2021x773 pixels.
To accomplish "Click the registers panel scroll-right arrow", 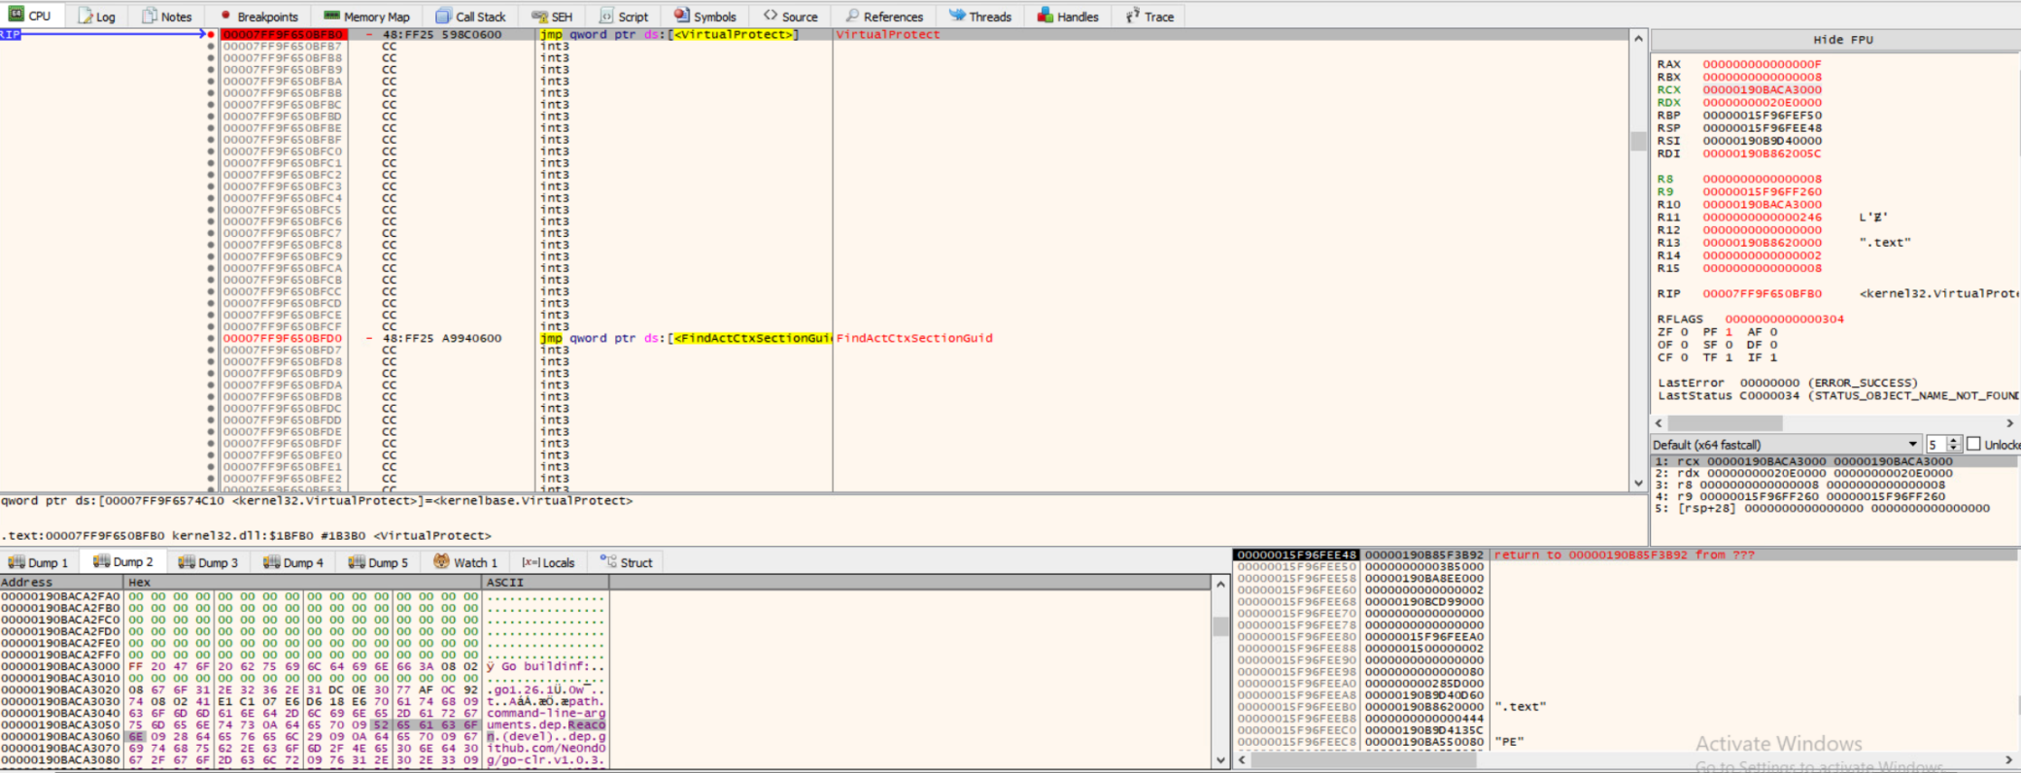I will click(x=2009, y=423).
